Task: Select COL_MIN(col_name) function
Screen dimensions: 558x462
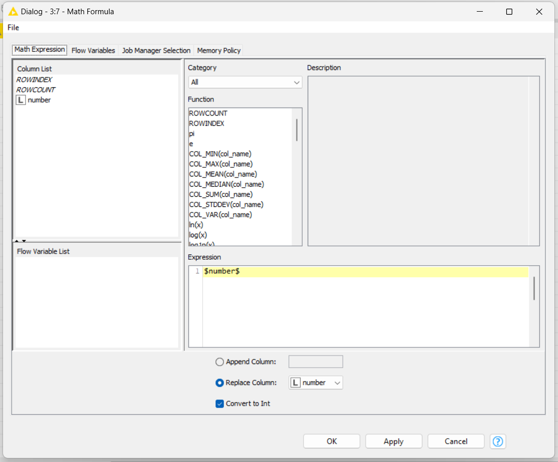Action: coord(220,154)
